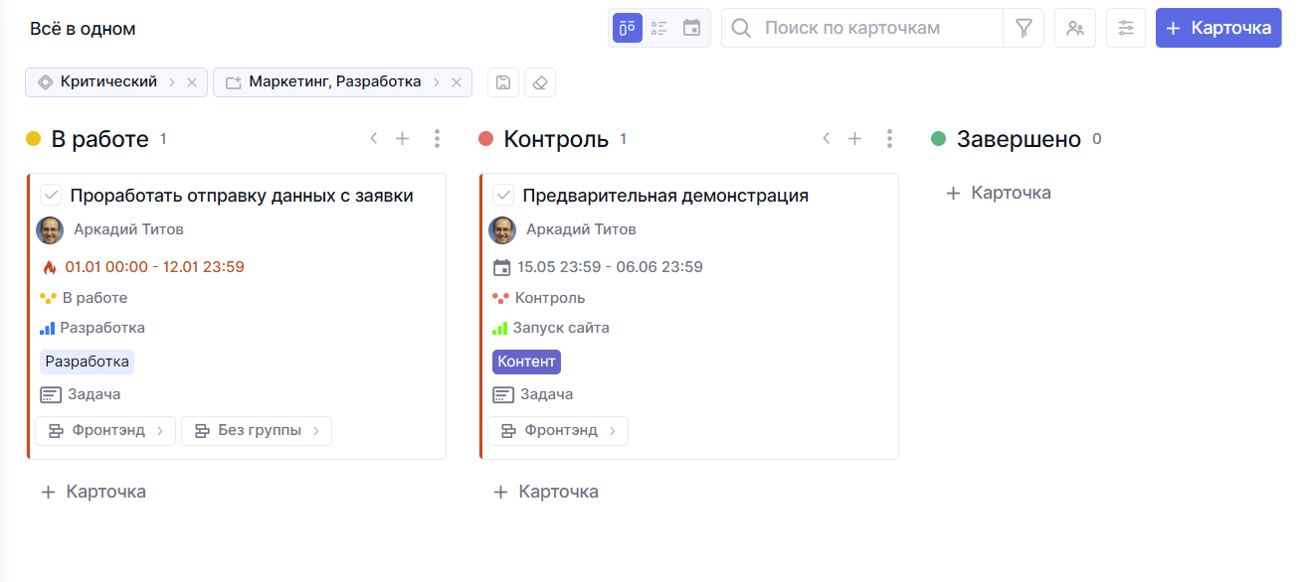Expand the 'Без группы' chip
This screenshot has width=1304, height=582.
pyautogui.click(x=257, y=431)
